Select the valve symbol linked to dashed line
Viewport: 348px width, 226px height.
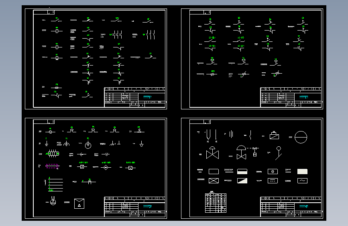pos(241,152)
